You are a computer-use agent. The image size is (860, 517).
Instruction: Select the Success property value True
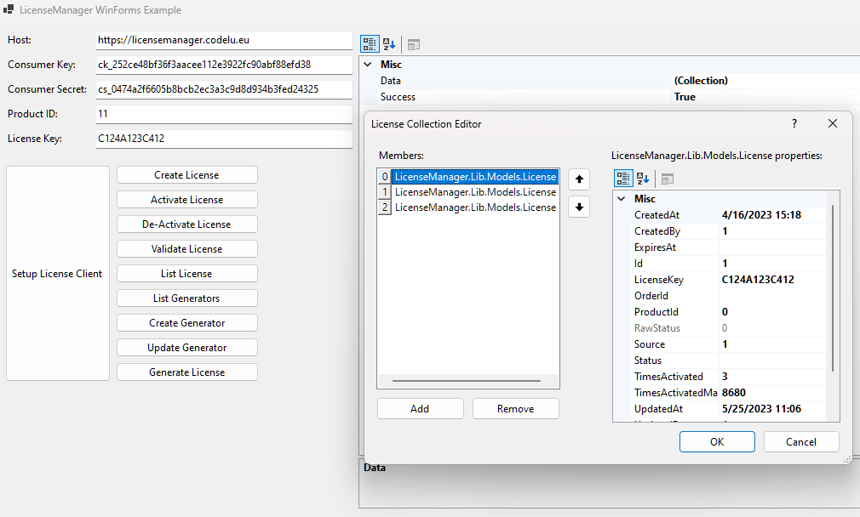[x=685, y=97]
